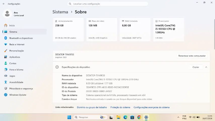Viewport: 215px width, 121px height.
Task: Click the Jogos controller icon
Action: (x=6, y=76)
